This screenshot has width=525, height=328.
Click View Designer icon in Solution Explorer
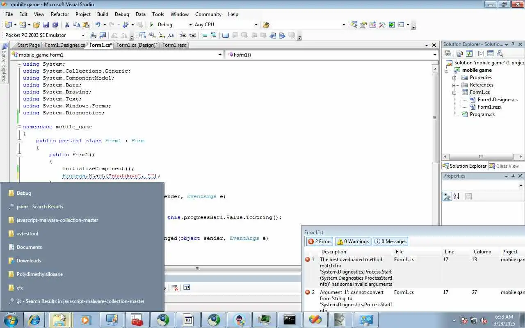[x=490, y=53]
